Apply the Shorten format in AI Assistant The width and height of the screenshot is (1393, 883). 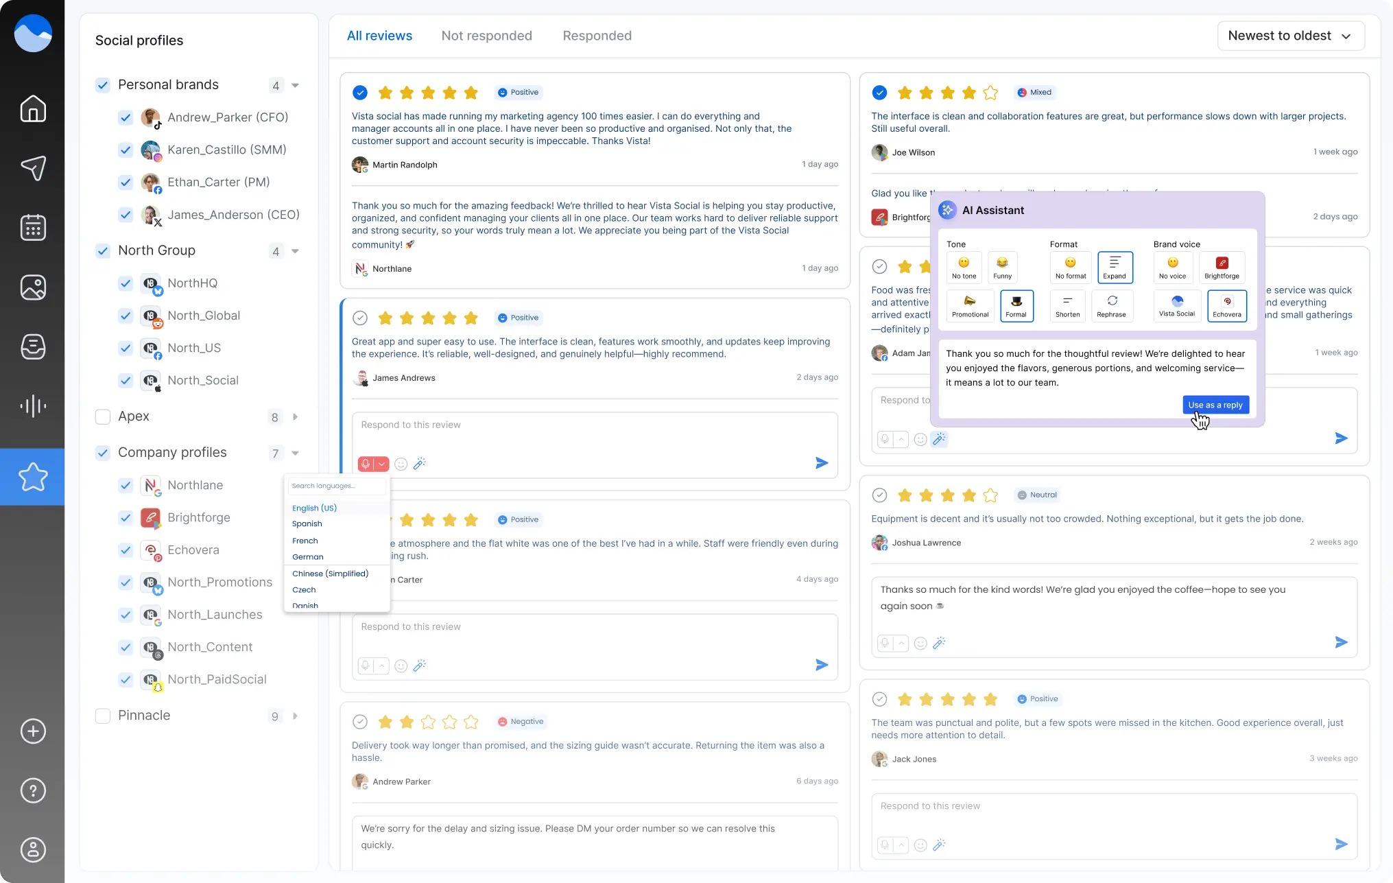(1067, 305)
